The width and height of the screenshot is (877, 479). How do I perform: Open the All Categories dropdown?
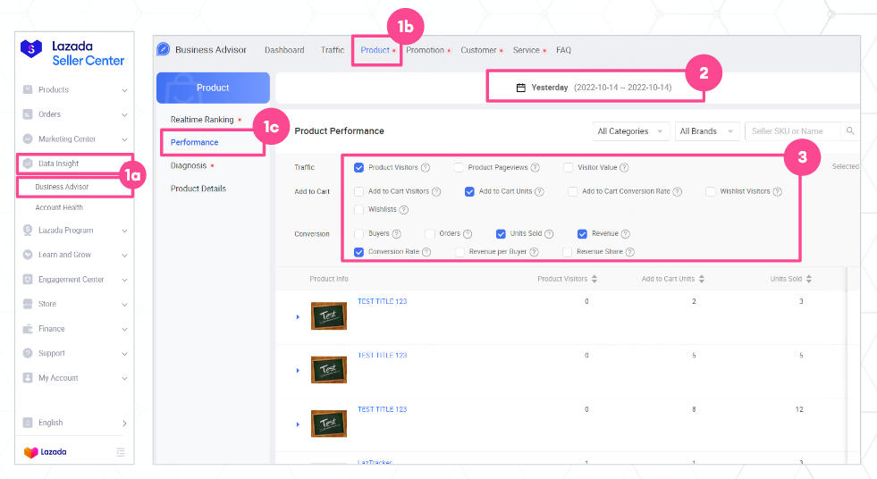631,131
